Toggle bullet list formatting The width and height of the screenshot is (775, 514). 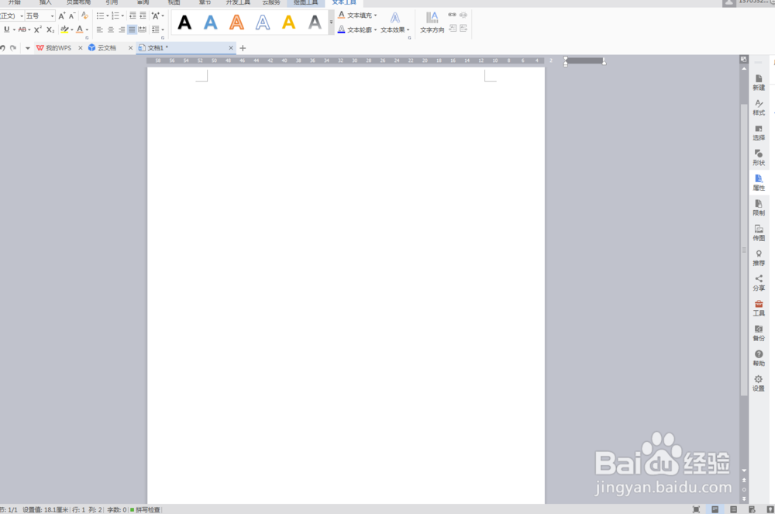pos(100,16)
